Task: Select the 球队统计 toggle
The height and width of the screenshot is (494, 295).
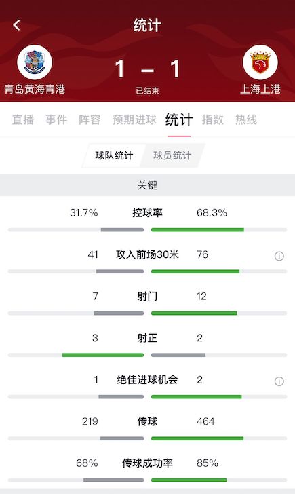Action: click(x=114, y=155)
